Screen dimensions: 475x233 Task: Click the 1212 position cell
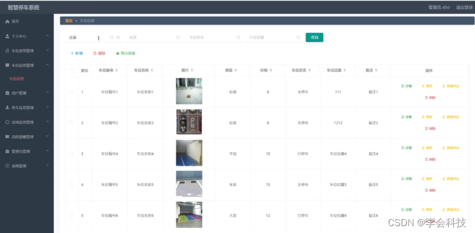[x=338, y=123]
